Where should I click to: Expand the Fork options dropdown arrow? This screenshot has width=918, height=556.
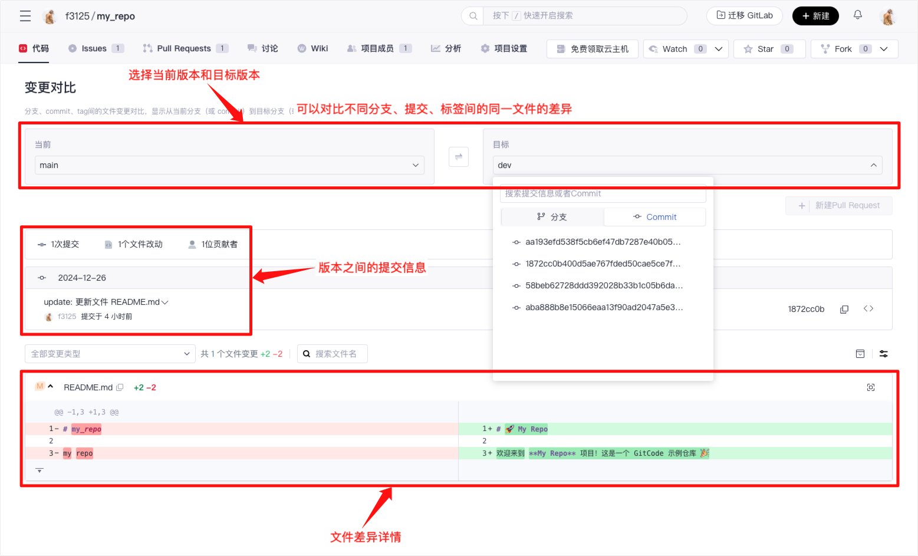883,49
